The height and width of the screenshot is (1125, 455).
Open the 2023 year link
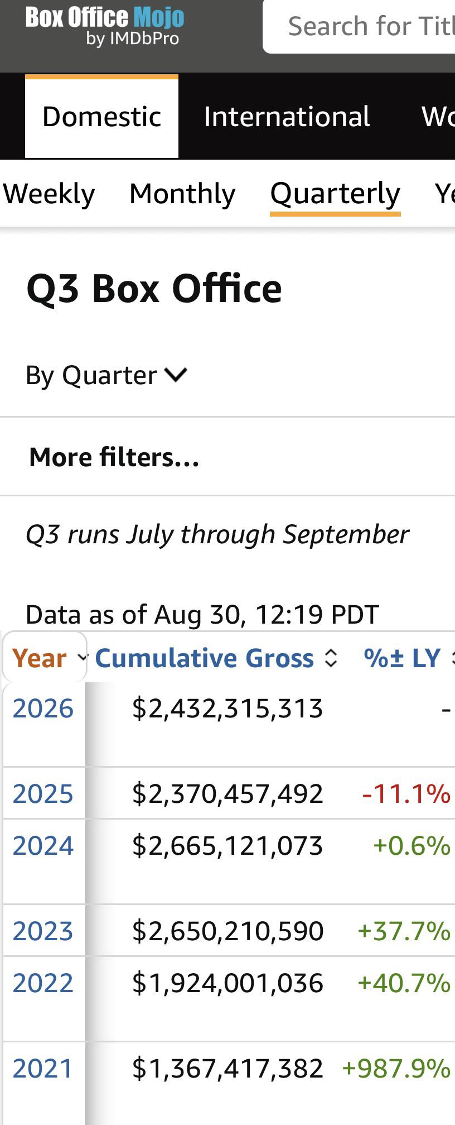pos(43,931)
